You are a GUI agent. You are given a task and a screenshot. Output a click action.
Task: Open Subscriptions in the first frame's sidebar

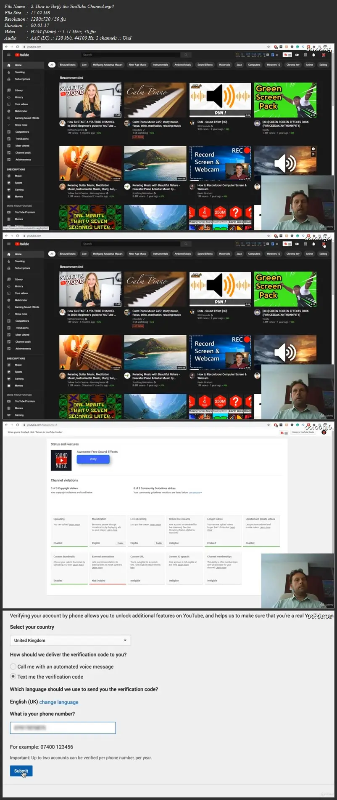pos(22,79)
